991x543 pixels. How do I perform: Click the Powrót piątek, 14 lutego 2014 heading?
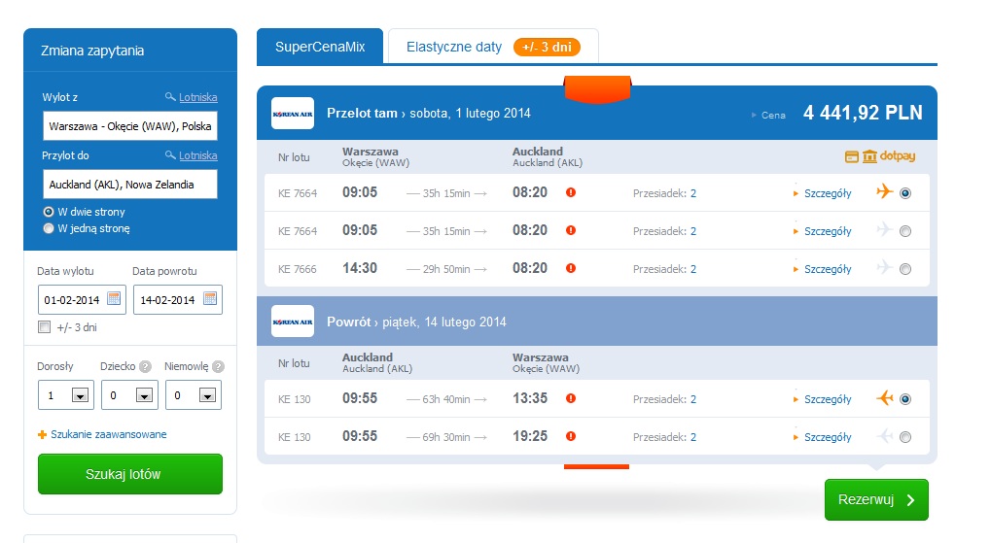point(416,322)
